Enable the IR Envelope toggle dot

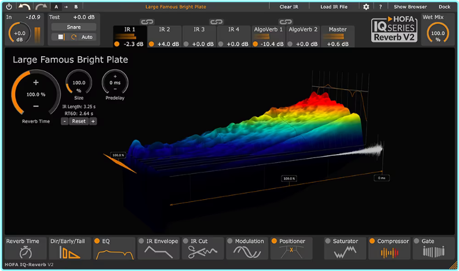(142, 241)
